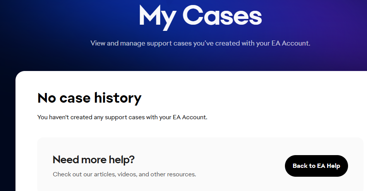This screenshot has height=191, width=367.
Task: Click the word "No" in the case history heading
Action: click(x=47, y=98)
